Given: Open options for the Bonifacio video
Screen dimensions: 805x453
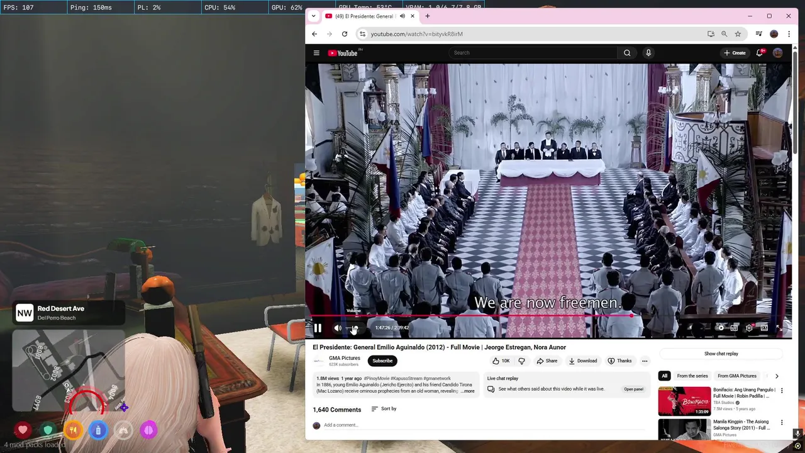Looking at the screenshot, I should [x=782, y=391].
